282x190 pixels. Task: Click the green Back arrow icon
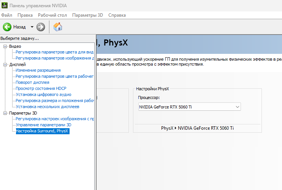click(7, 27)
